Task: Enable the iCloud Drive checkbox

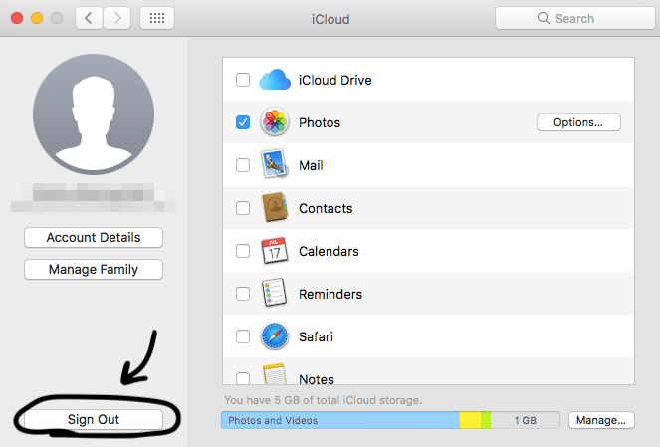Action: pos(243,80)
